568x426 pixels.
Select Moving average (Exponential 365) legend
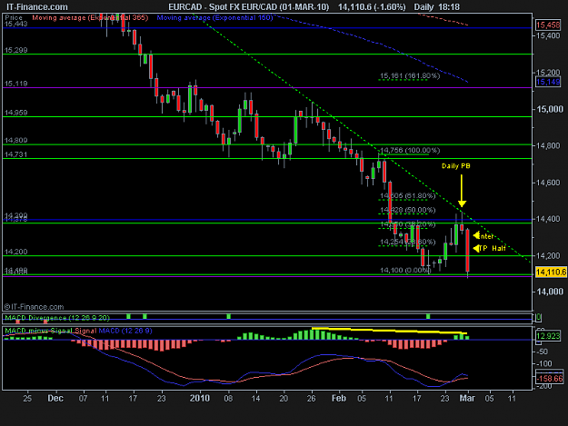pos(90,17)
